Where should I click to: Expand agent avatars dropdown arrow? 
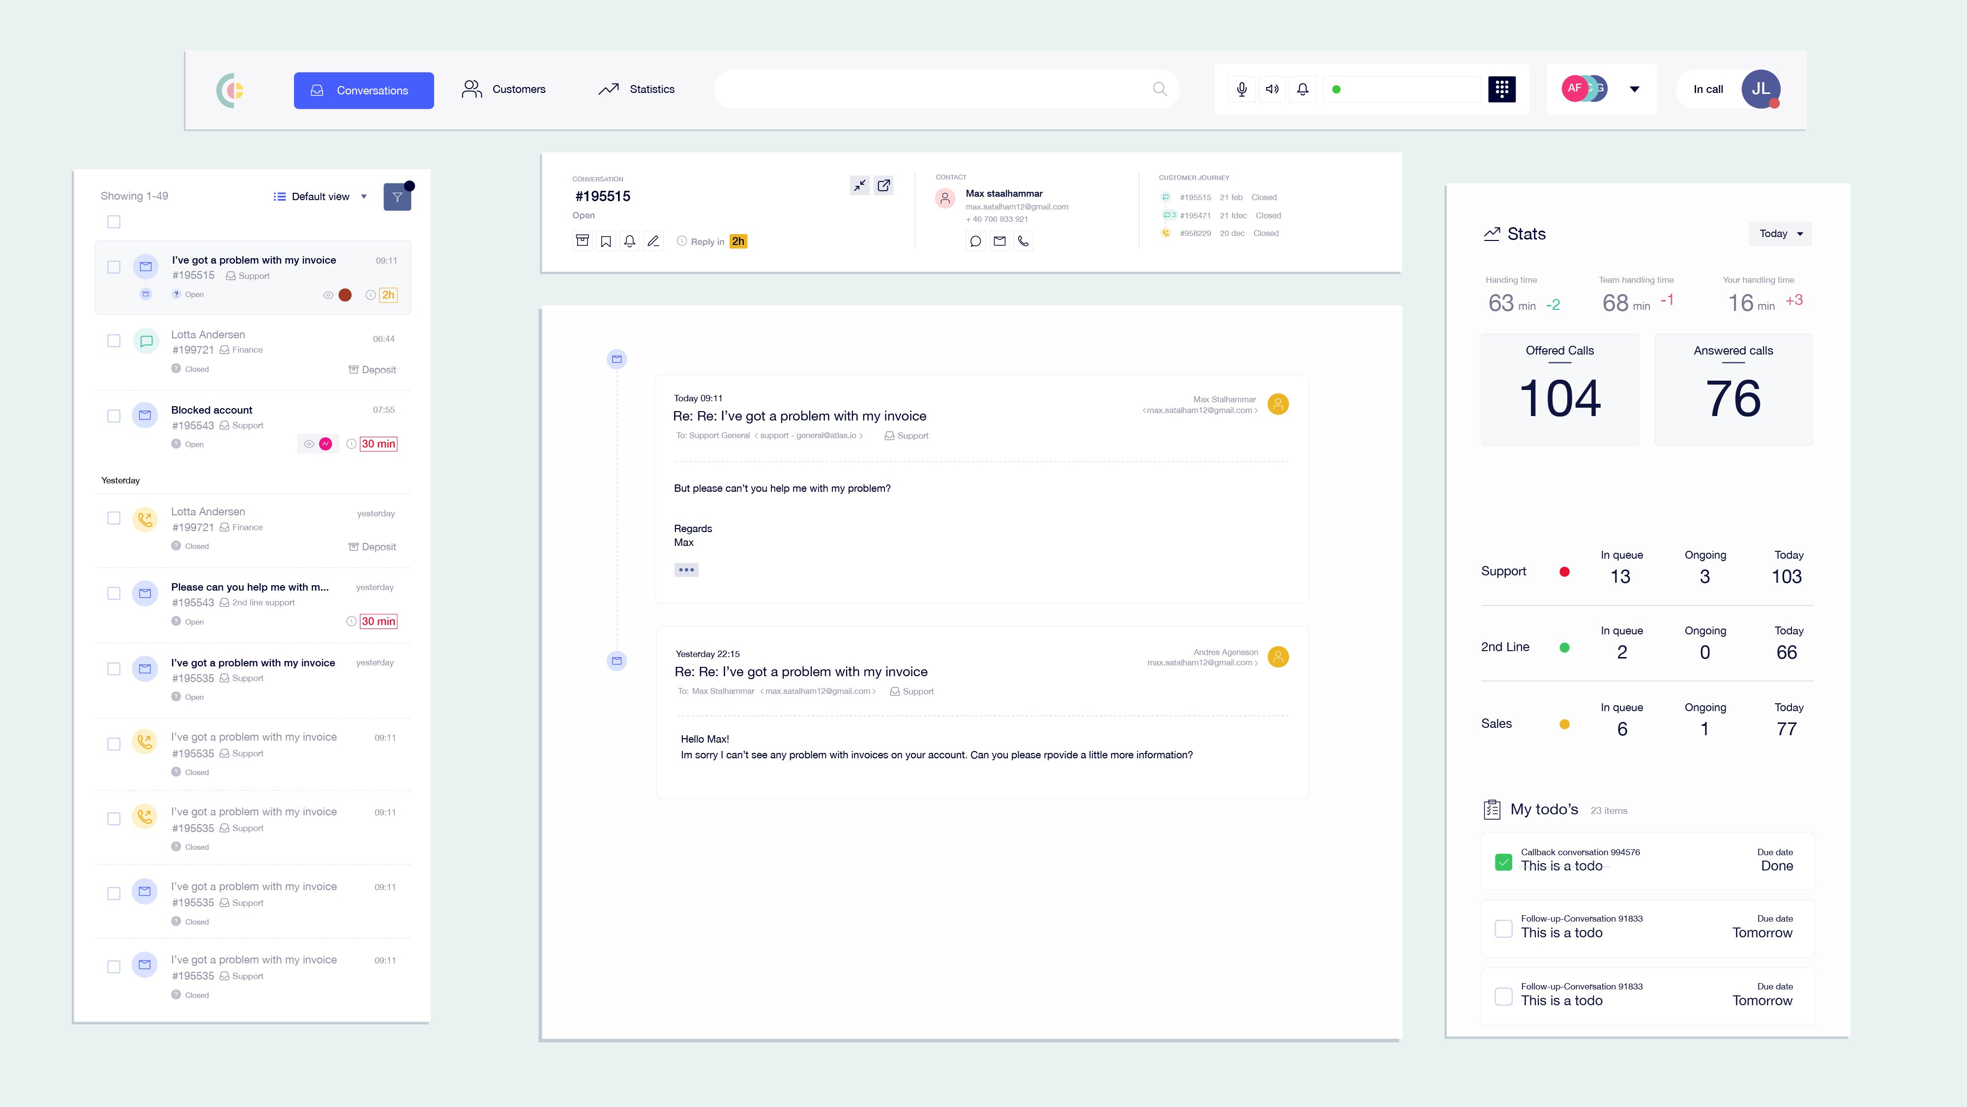[x=1634, y=90]
